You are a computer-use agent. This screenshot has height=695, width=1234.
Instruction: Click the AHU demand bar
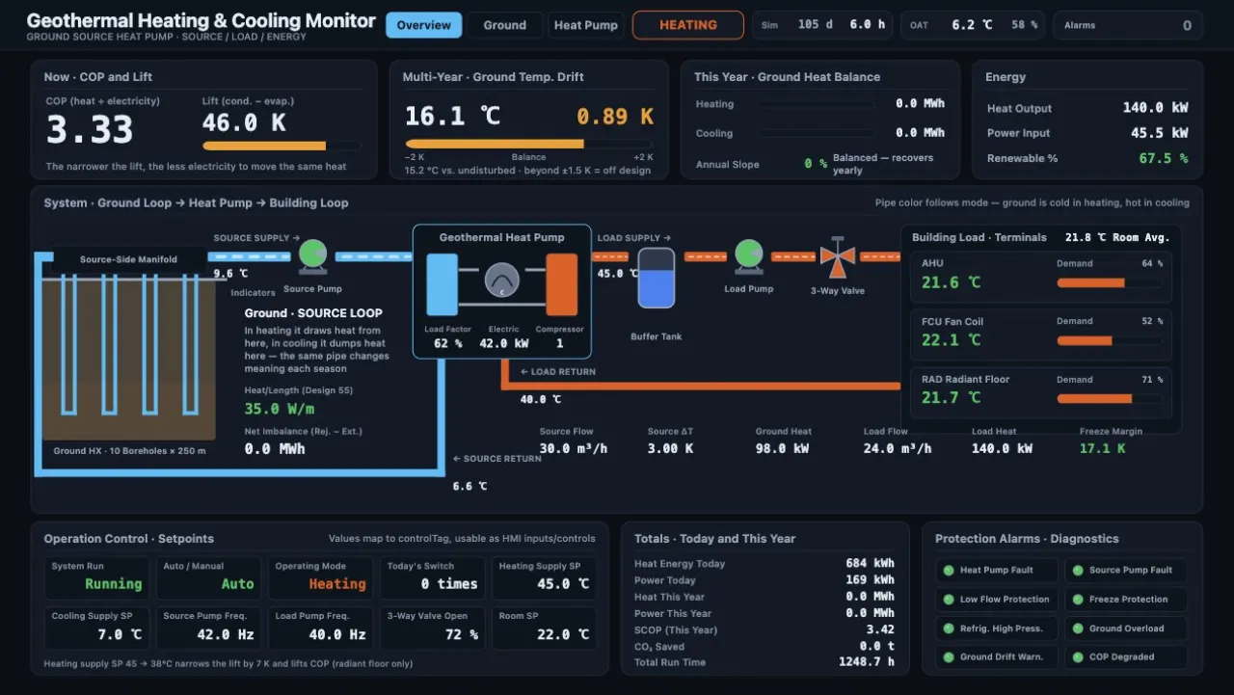(1109, 283)
